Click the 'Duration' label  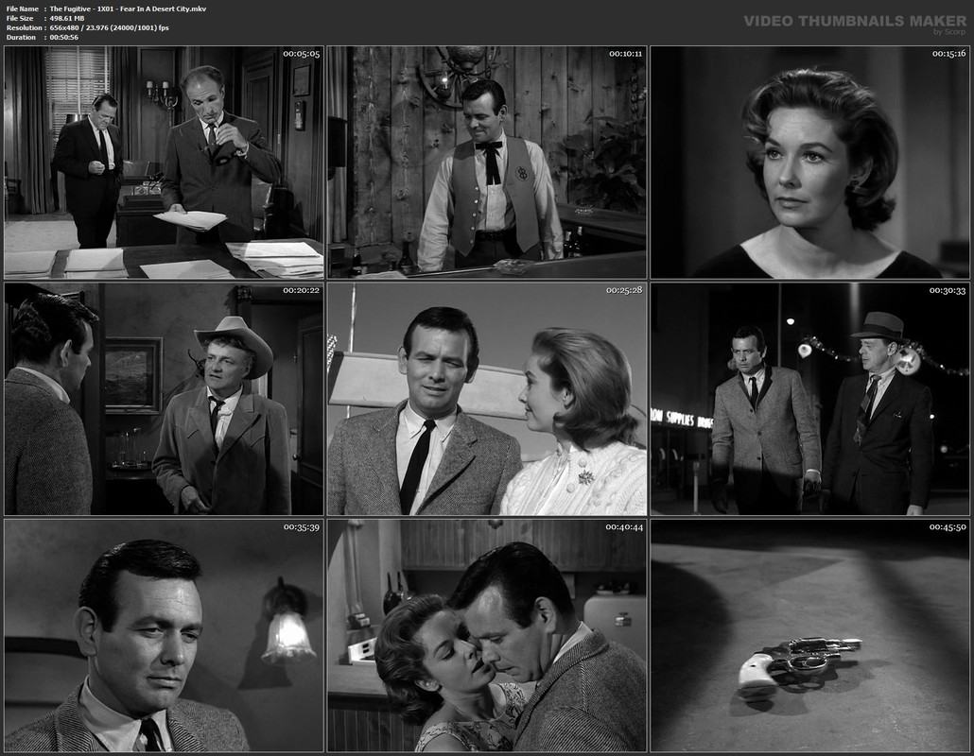(21, 37)
